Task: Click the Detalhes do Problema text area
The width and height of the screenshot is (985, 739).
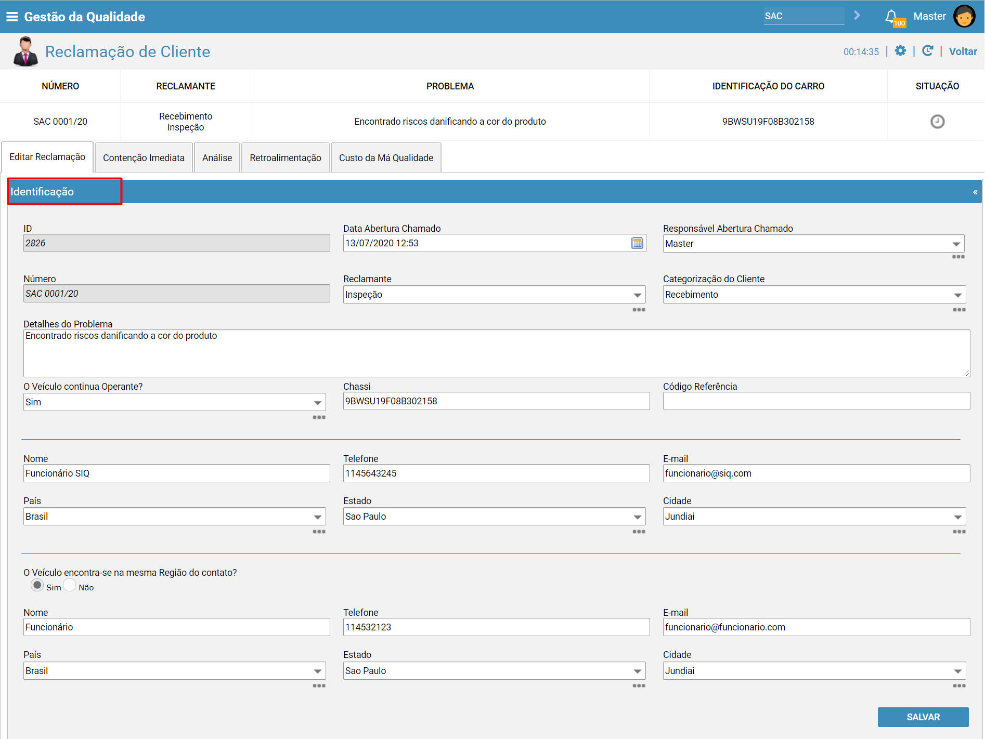Action: pos(497,353)
